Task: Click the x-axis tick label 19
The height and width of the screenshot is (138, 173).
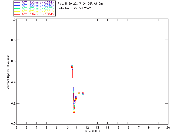Action: click(x=158, y=127)
